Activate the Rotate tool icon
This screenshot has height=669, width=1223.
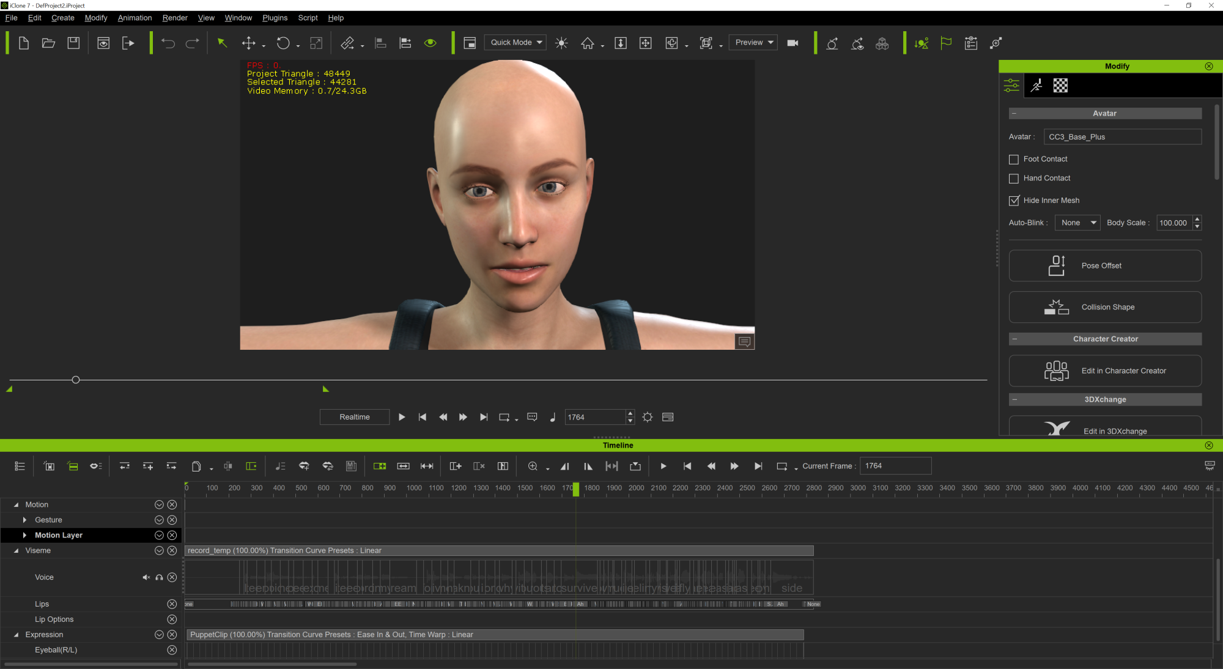[x=283, y=43]
